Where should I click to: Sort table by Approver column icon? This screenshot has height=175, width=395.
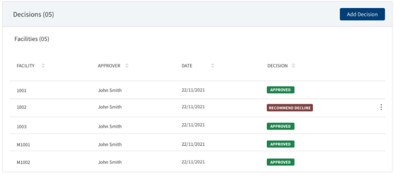coord(127,66)
